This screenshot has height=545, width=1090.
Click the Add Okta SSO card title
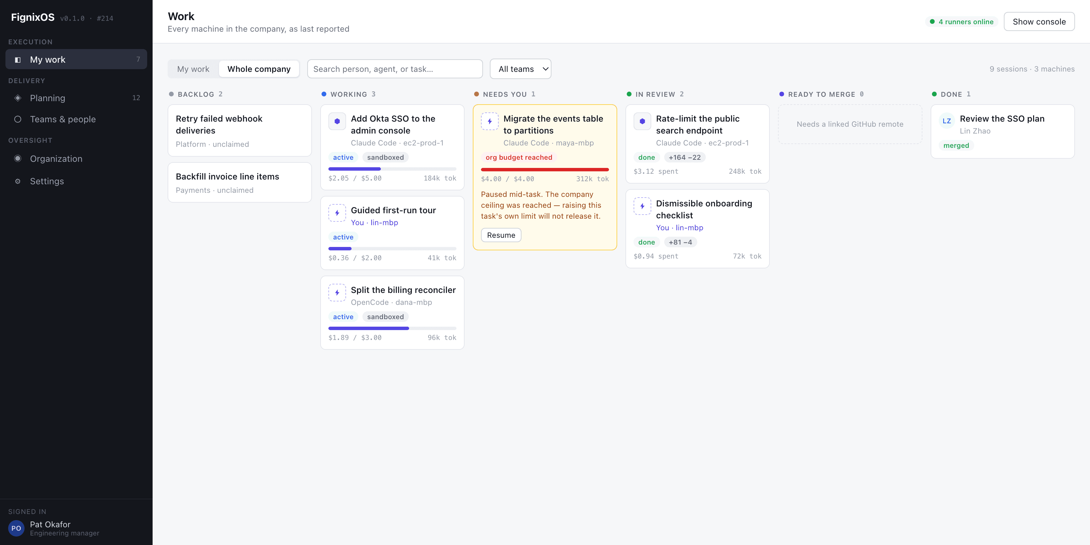[x=393, y=124]
